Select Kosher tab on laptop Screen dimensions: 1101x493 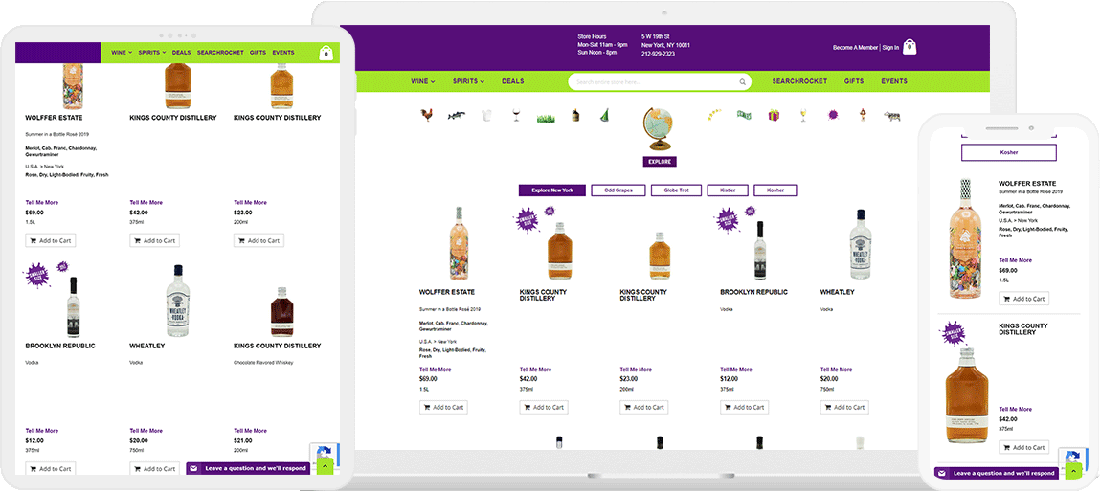775,190
